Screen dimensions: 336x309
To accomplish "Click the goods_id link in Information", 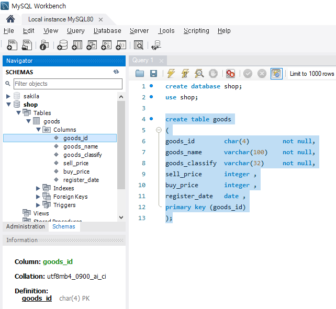I will (x=37, y=299).
